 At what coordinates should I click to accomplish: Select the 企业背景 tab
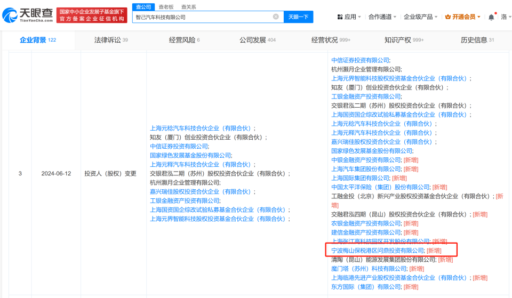(x=38, y=40)
